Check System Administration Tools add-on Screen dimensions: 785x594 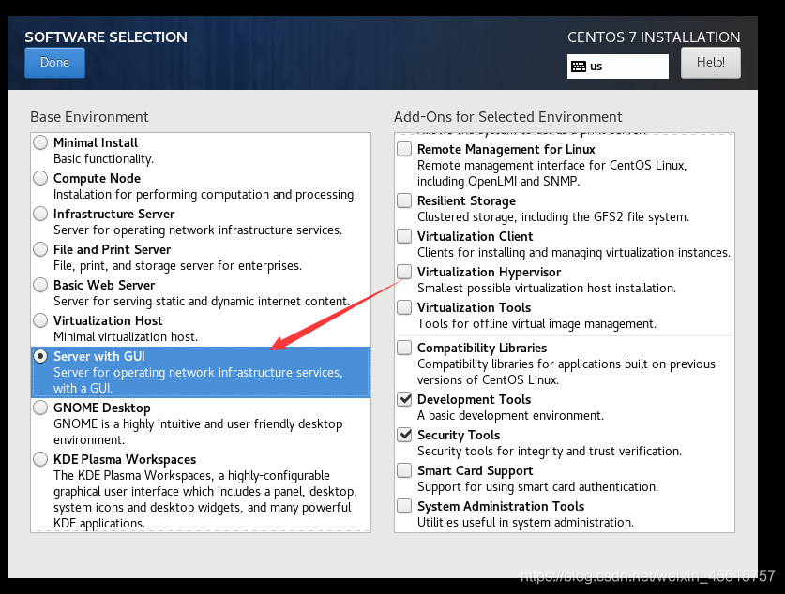pyautogui.click(x=404, y=506)
